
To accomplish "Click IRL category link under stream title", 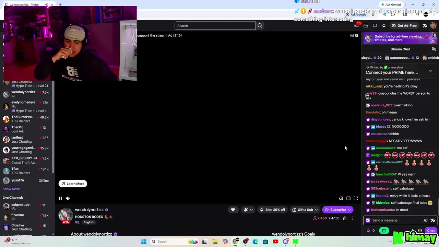I will click(77, 222).
